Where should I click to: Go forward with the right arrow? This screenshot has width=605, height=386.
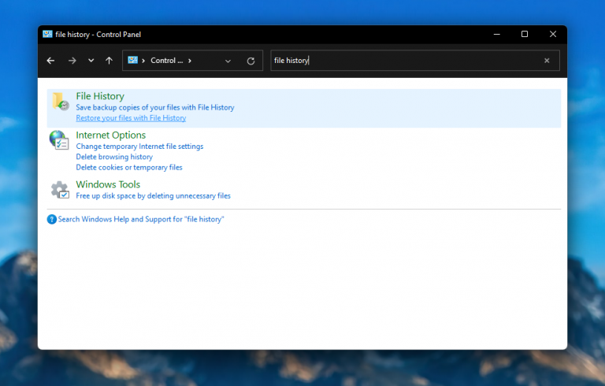click(72, 61)
